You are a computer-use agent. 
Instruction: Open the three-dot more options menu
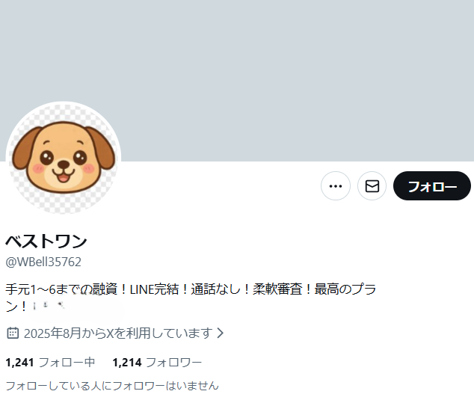pos(336,186)
